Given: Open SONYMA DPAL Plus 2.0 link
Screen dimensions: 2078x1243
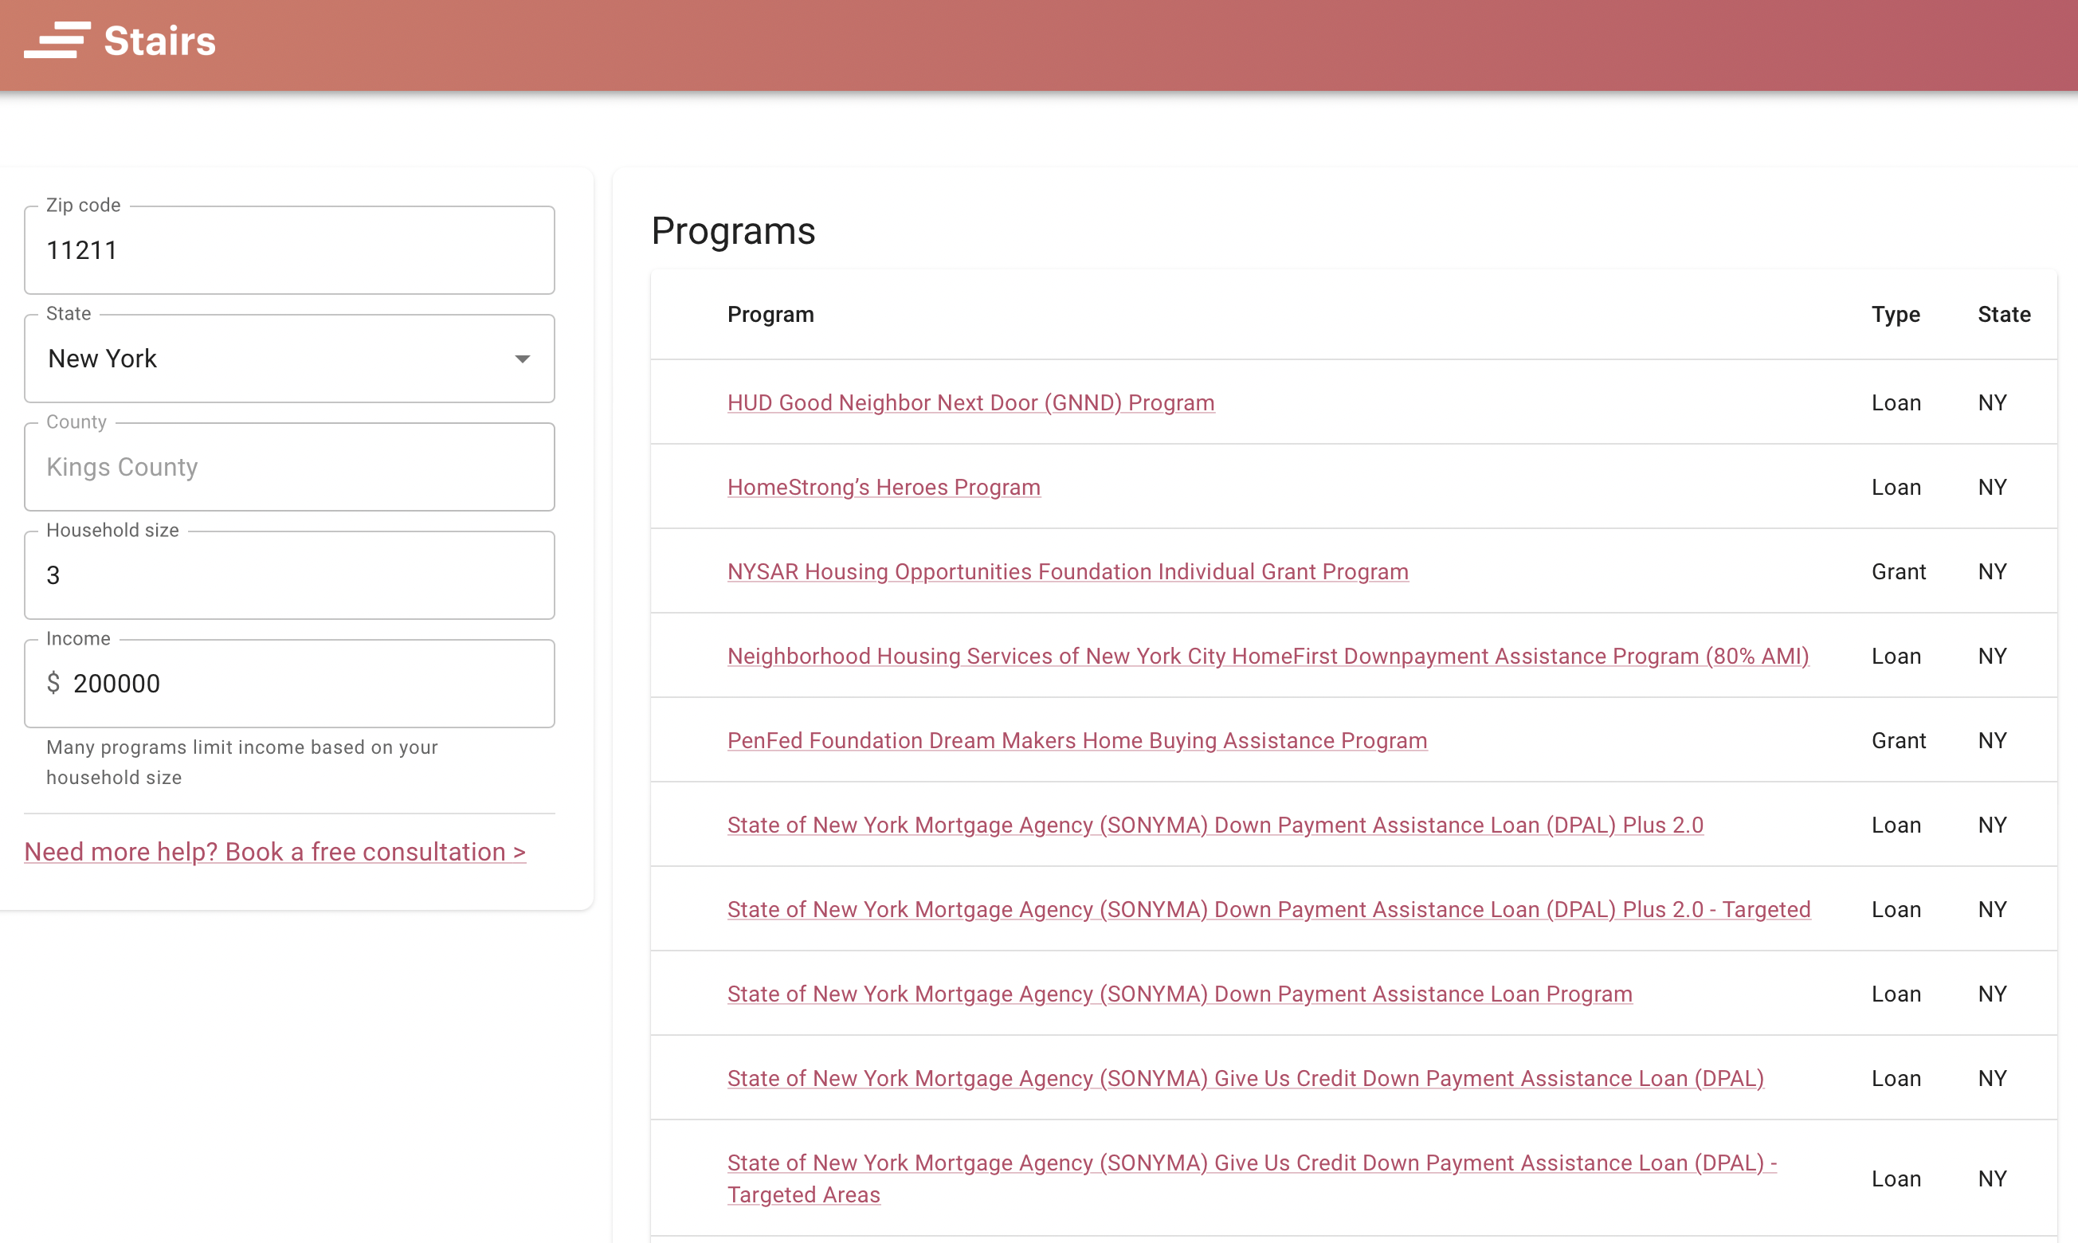Looking at the screenshot, I should tap(1214, 825).
